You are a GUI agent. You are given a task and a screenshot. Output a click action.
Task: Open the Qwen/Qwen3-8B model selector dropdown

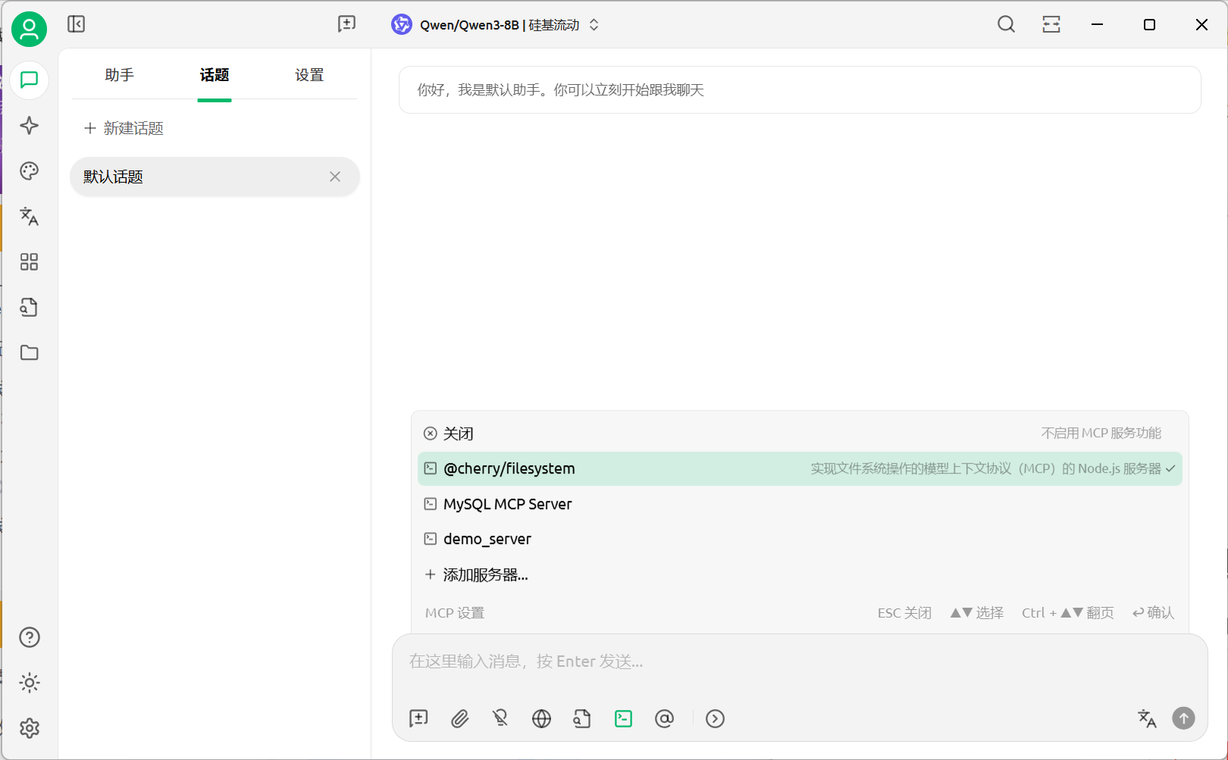pyautogui.click(x=496, y=25)
